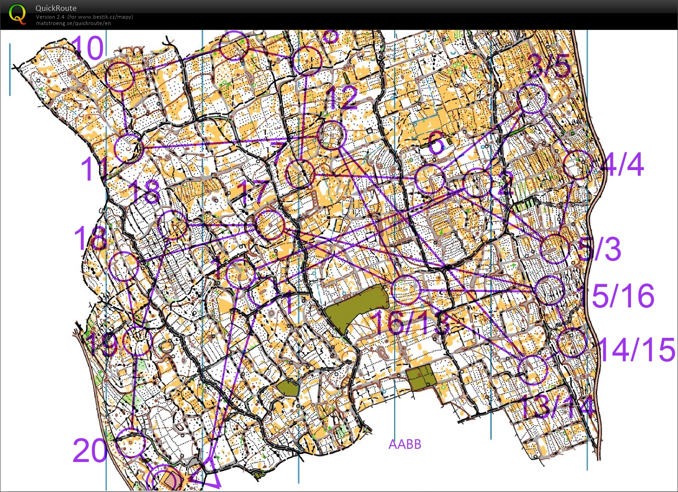
Task: Click the AABB course label
Action: coord(405,444)
